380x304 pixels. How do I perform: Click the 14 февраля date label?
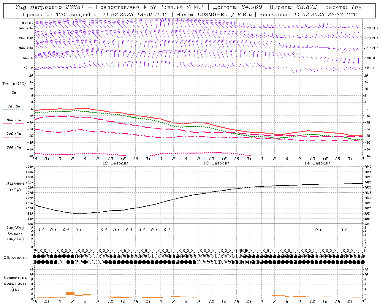[x=317, y=163]
